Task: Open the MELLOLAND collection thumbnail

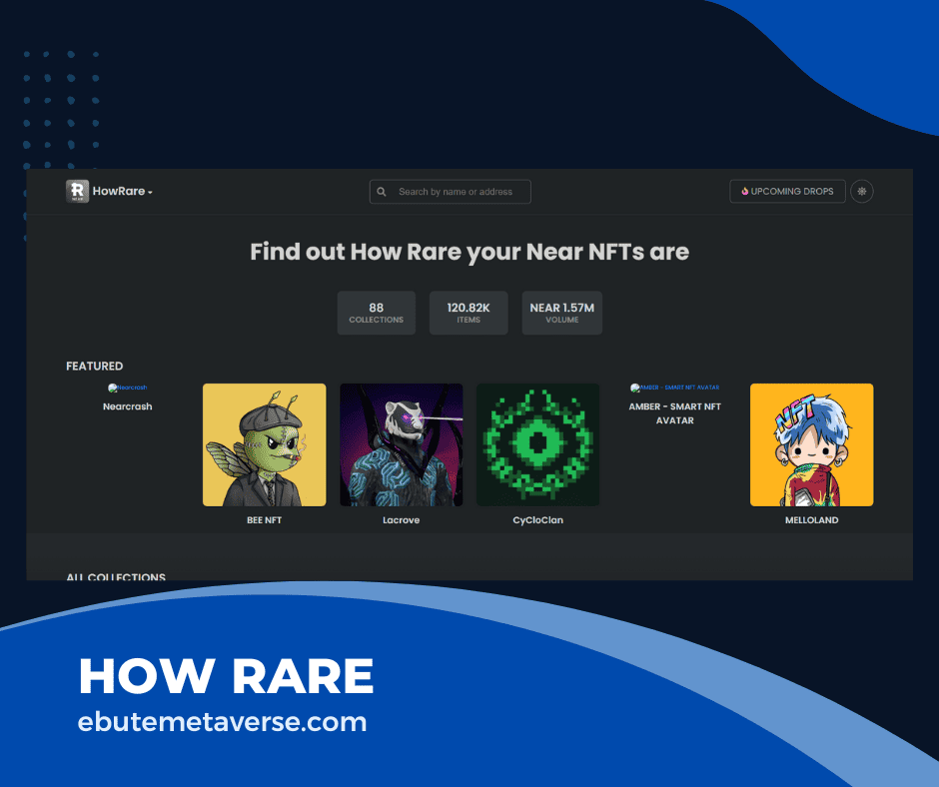Action: pyautogui.click(x=811, y=445)
